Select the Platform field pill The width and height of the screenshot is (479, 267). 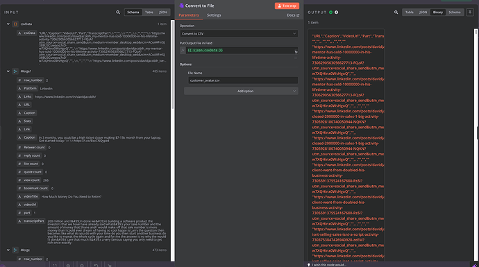[x=27, y=89]
